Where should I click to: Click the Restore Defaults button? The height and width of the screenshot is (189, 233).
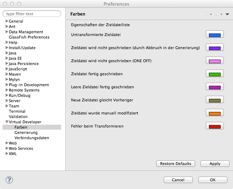176,164
